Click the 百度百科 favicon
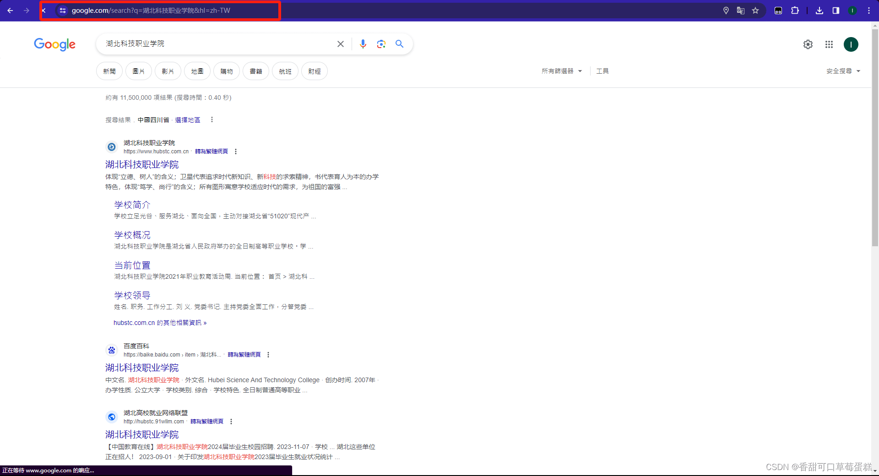The image size is (879, 476). coord(112,350)
